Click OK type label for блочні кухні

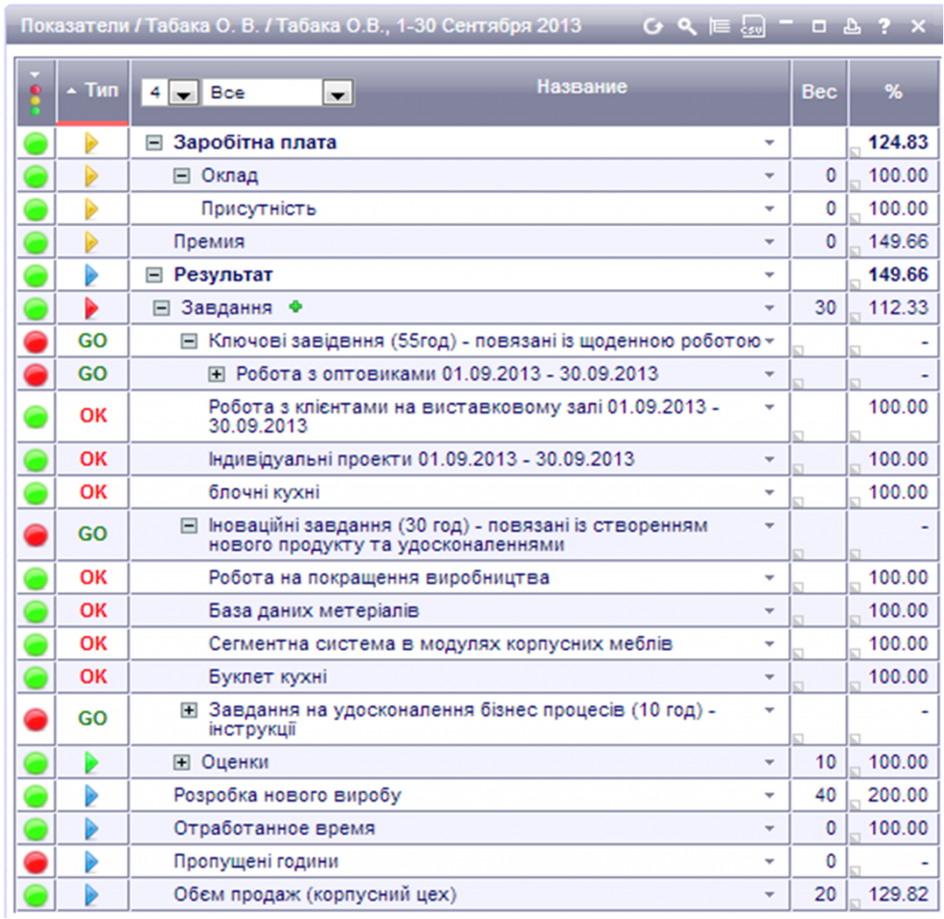(93, 492)
